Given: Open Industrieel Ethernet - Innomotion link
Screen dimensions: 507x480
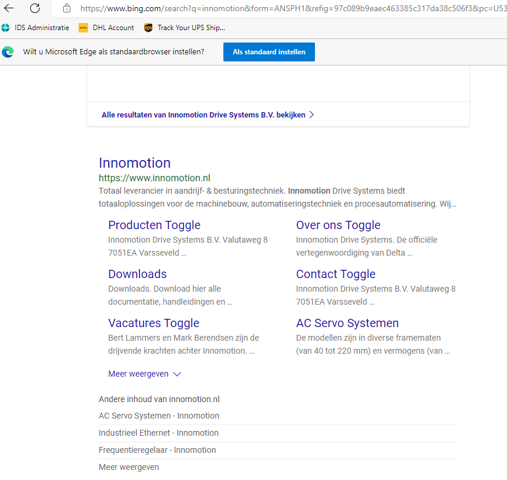Looking at the screenshot, I should 158,433.
